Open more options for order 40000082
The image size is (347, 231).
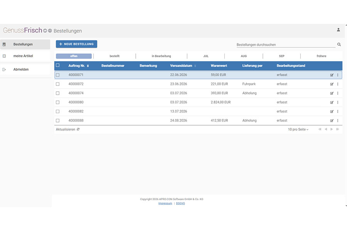pyautogui.click(x=338, y=111)
